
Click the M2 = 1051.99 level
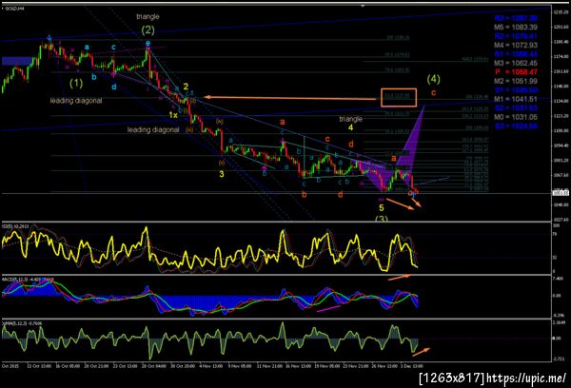tap(516, 81)
